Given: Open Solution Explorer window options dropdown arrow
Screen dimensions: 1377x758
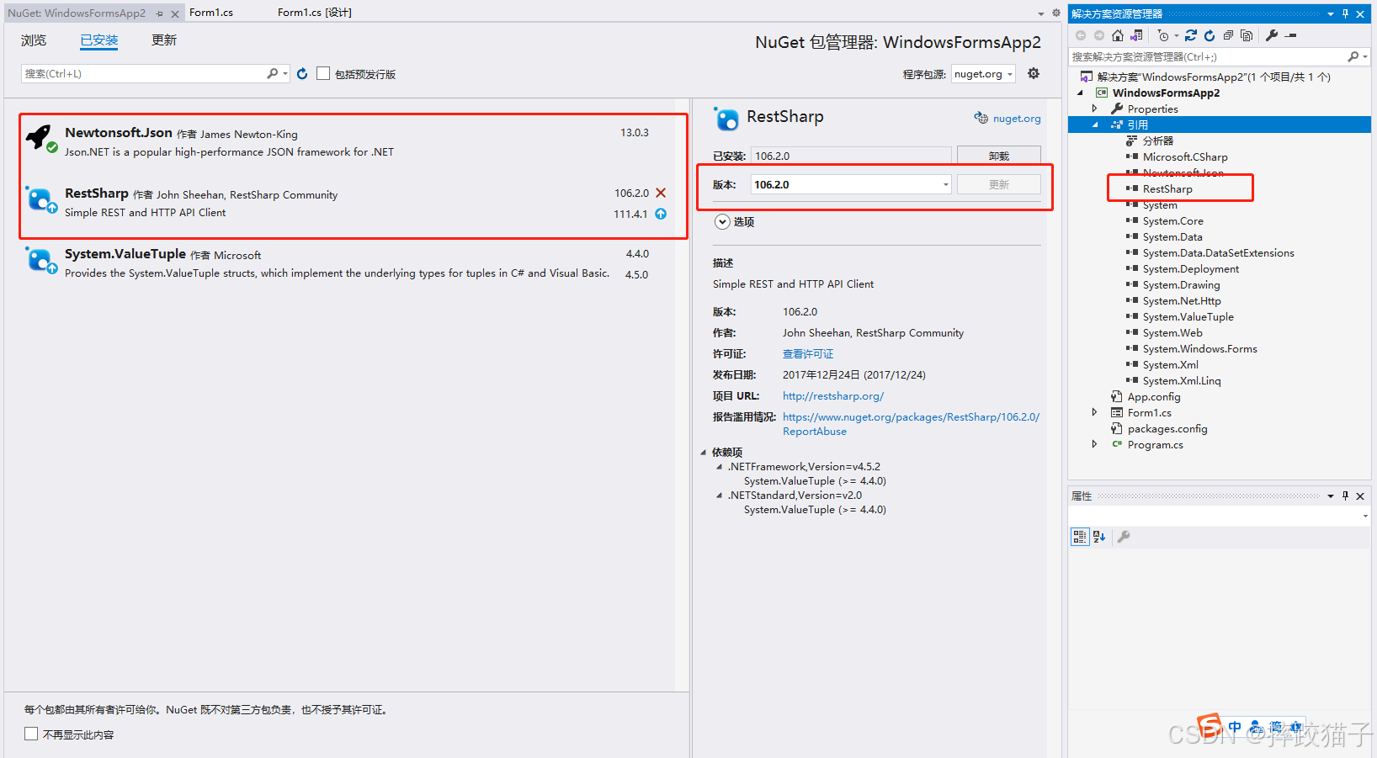Looking at the screenshot, I should (1331, 13).
